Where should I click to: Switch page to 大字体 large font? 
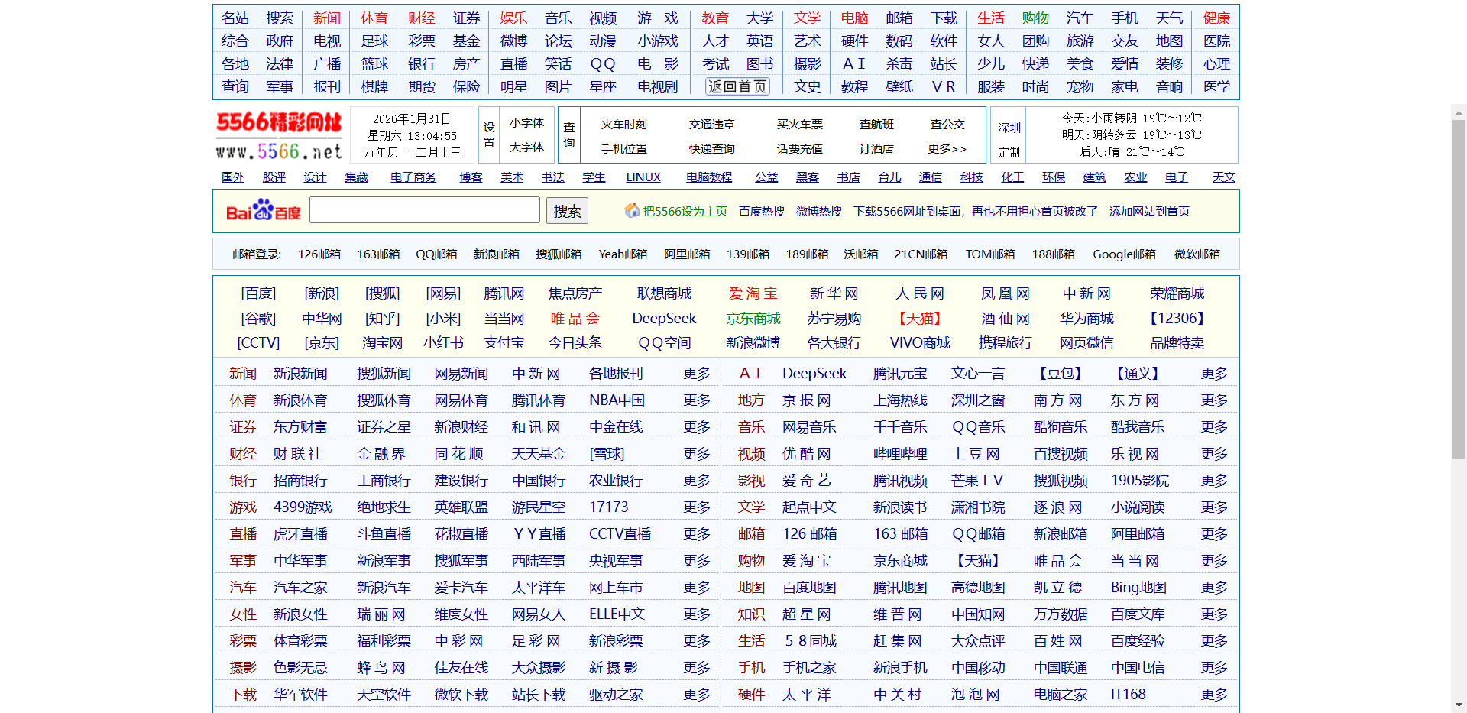[526, 147]
